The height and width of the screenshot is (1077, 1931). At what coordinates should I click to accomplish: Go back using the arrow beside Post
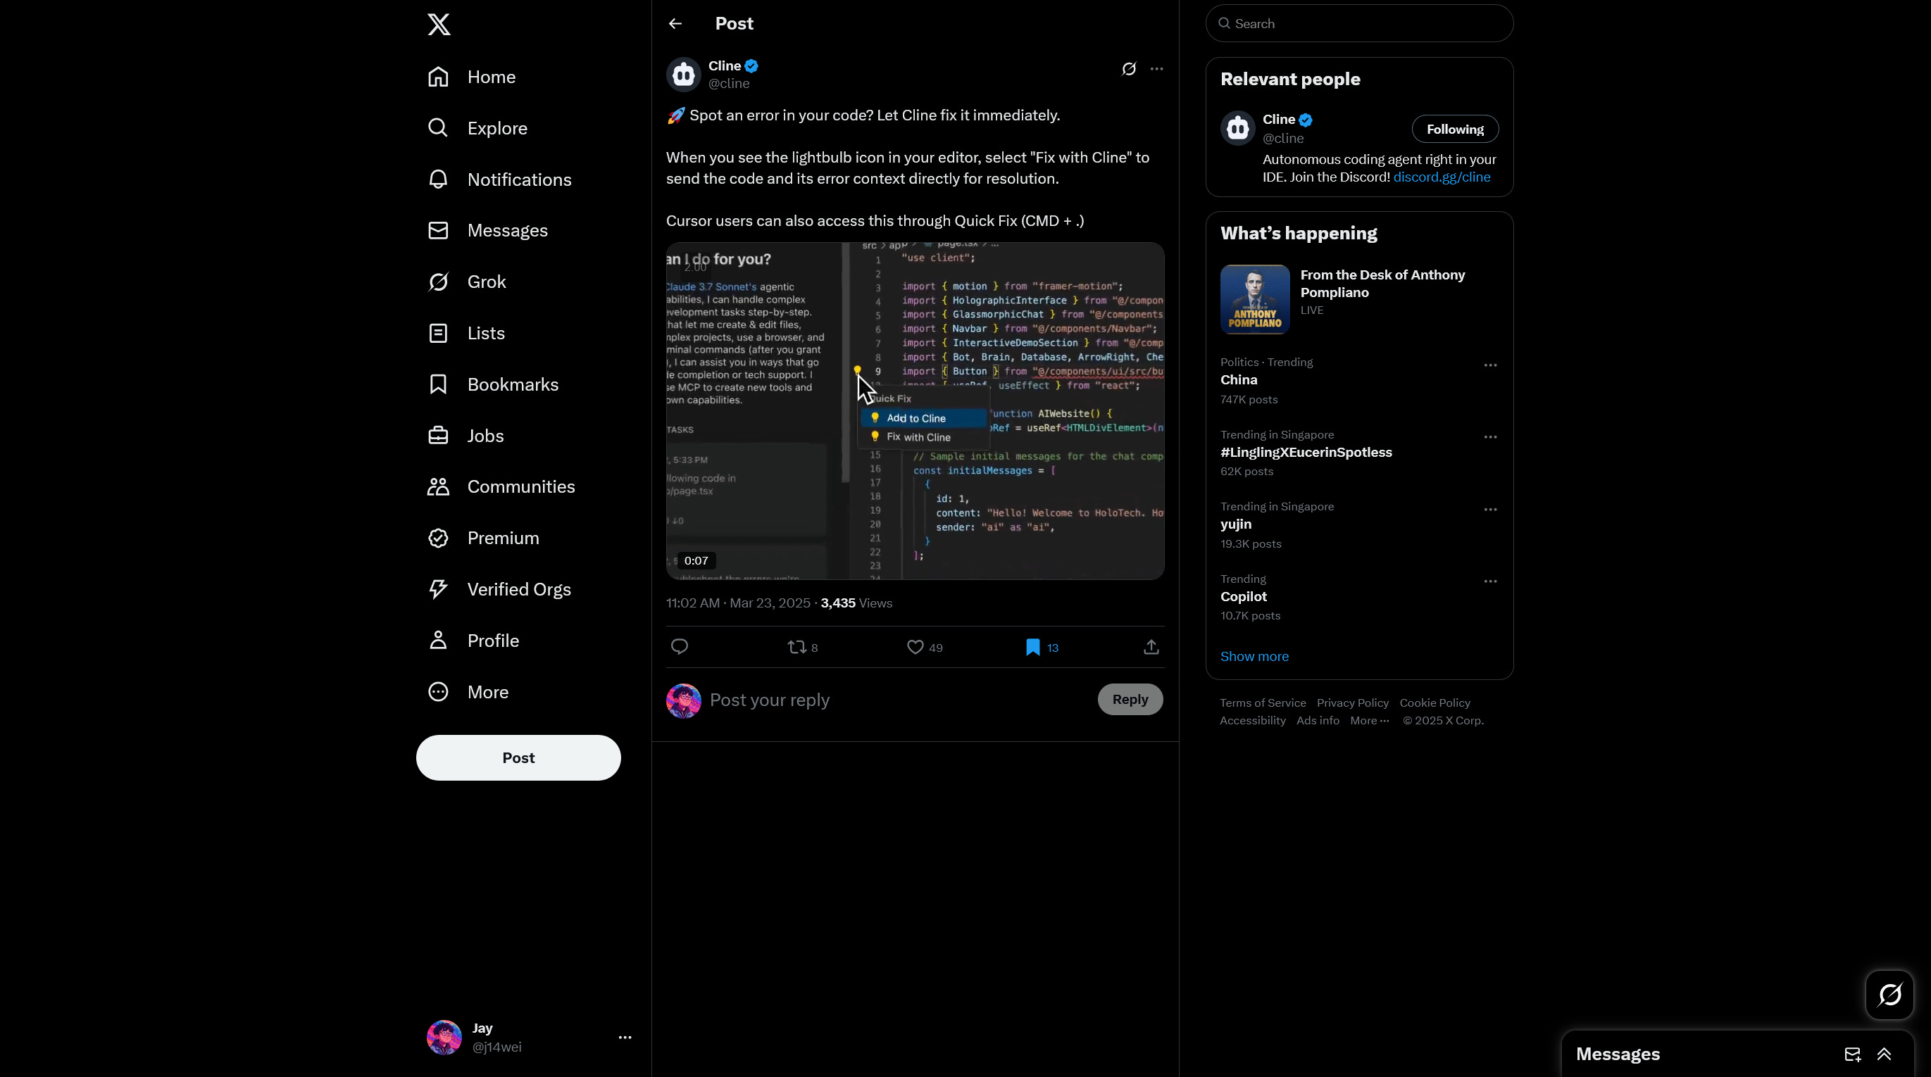(x=675, y=24)
